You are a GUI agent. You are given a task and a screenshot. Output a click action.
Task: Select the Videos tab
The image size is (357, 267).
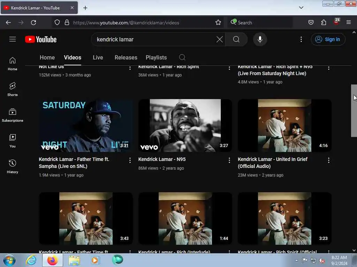[73, 57]
